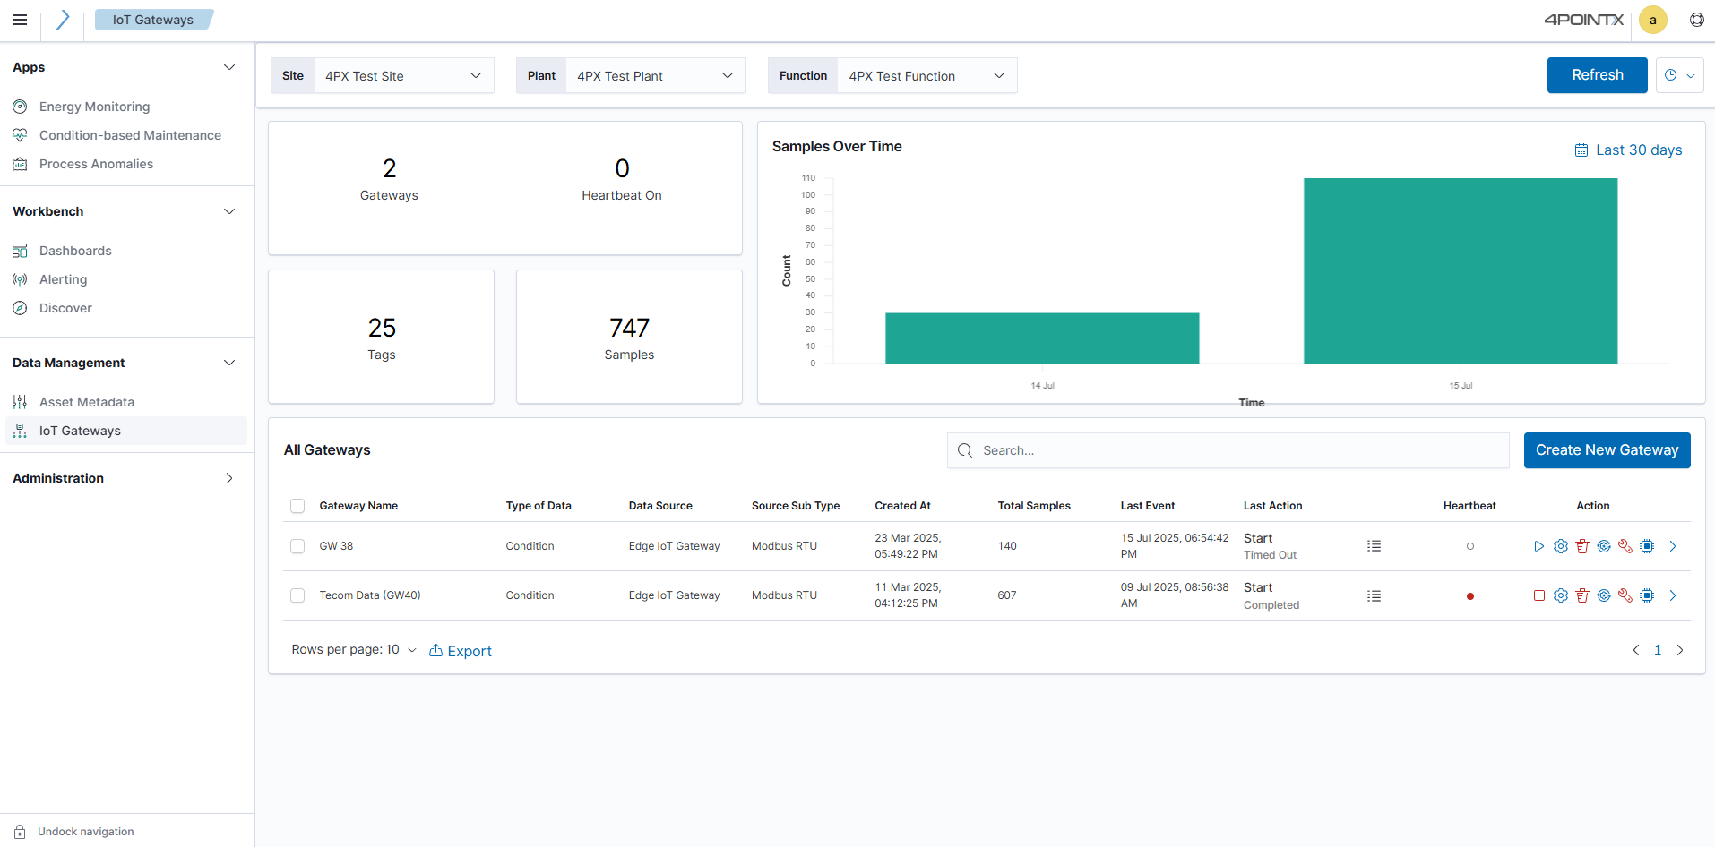Click the blue chevron logo icon
Viewport: 1715px width, 847px height.
(x=63, y=20)
